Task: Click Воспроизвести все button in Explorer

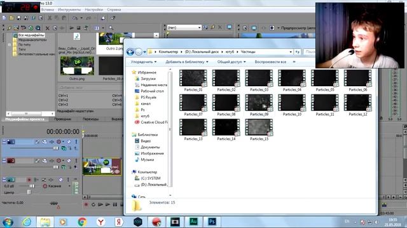Action: pyautogui.click(x=270, y=62)
